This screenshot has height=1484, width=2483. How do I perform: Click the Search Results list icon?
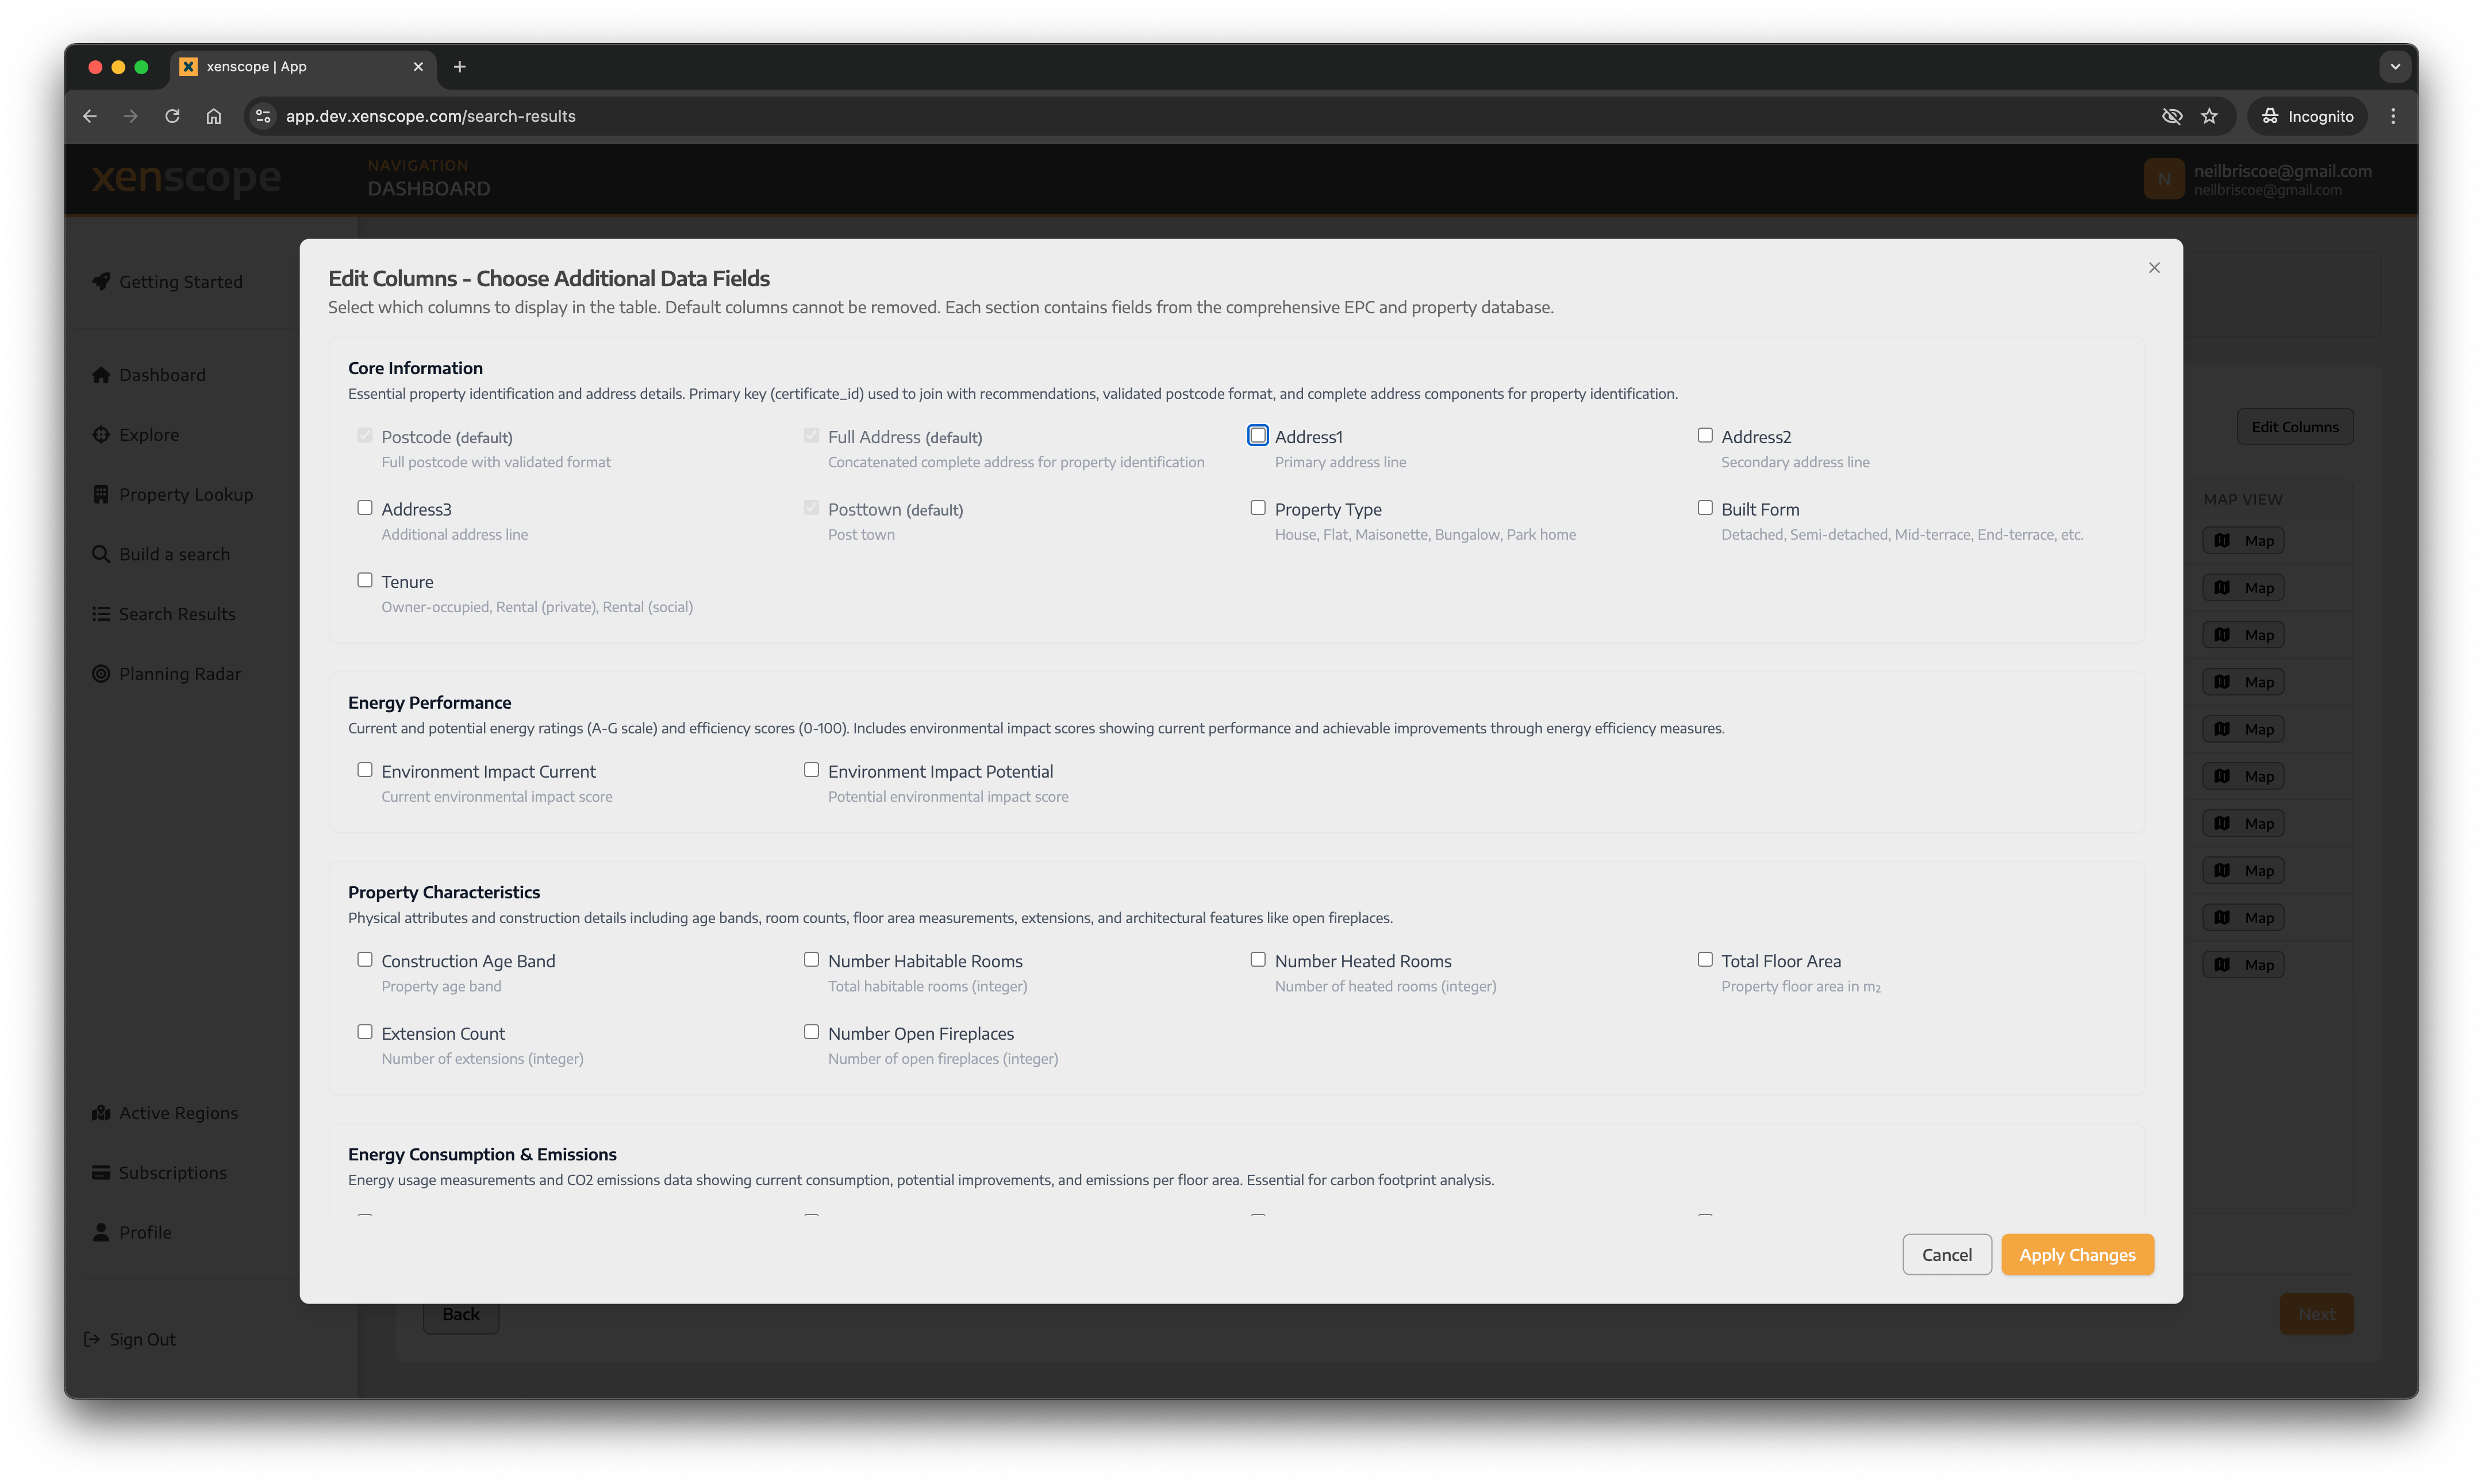tap(101, 614)
